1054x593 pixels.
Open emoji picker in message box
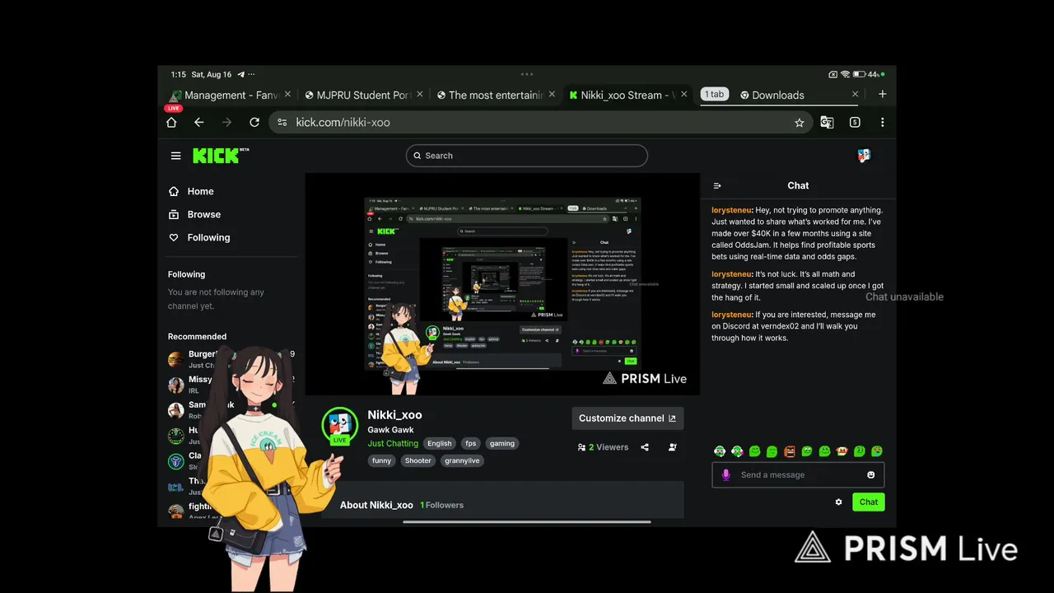(871, 474)
